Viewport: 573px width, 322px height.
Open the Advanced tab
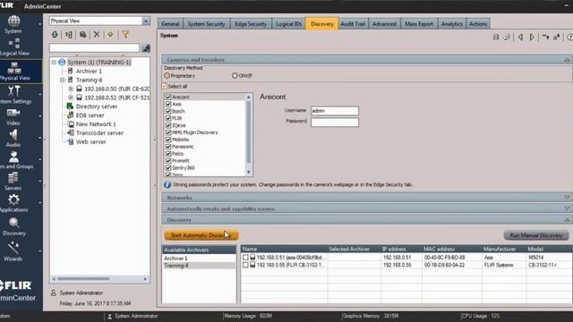click(x=384, y=24)
